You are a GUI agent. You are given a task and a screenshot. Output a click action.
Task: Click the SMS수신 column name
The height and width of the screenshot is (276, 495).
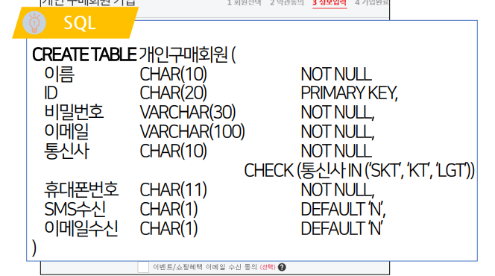[x=75, y=209]
